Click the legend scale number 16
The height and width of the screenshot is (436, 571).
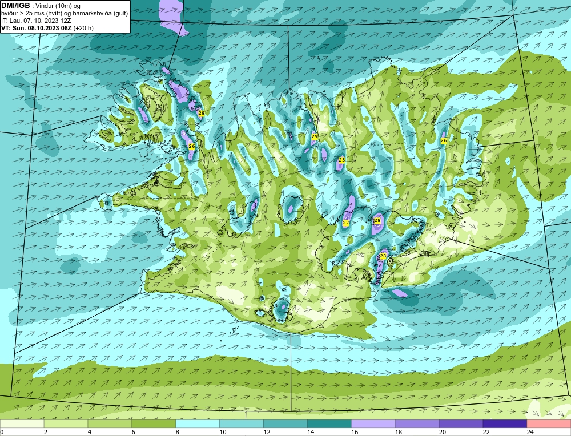(355, 432)
